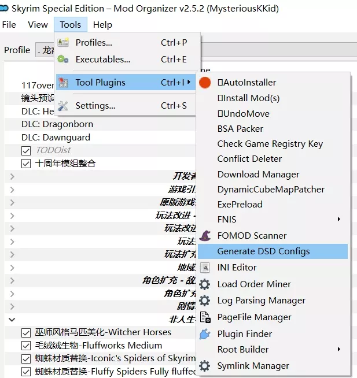Expand the 角色扩充 - 敌 separator group
The image size is (357, 378).
click(12, 280)
